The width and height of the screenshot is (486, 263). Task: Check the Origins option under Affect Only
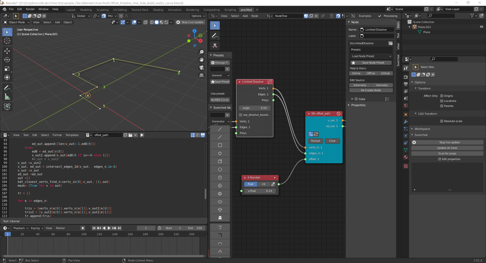[441, 96]
